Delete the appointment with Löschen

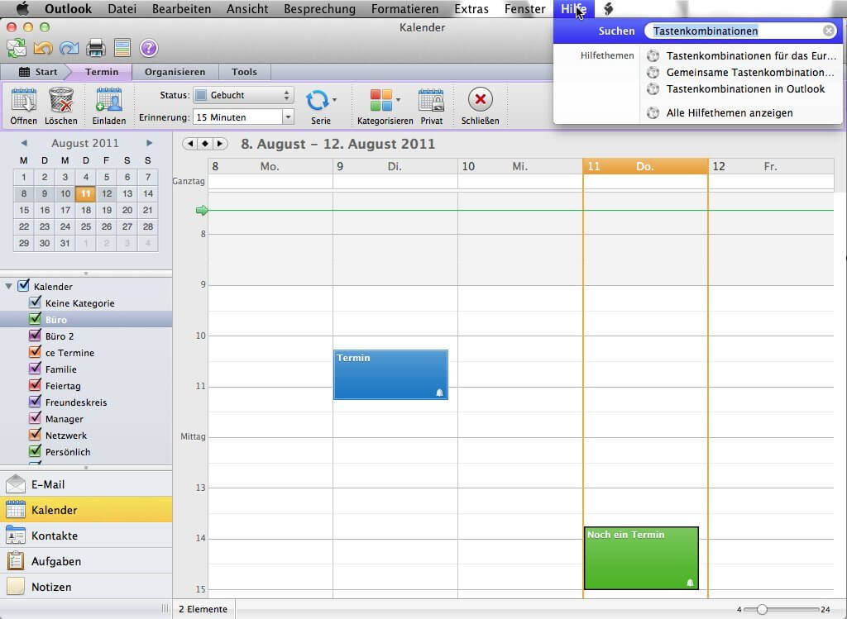[x=61, y=107]
